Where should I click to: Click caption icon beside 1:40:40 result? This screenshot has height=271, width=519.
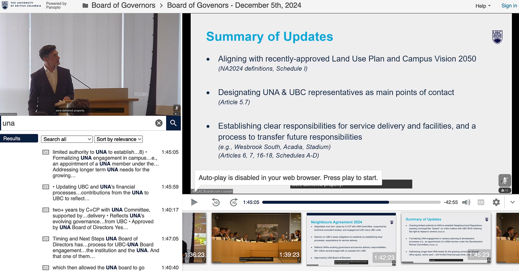[46, 267]
